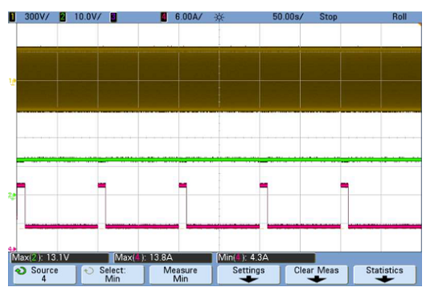Click the Measure Min softkey
Screen dimensions: 434x299
pyautogui.click(x=181, y=274)
